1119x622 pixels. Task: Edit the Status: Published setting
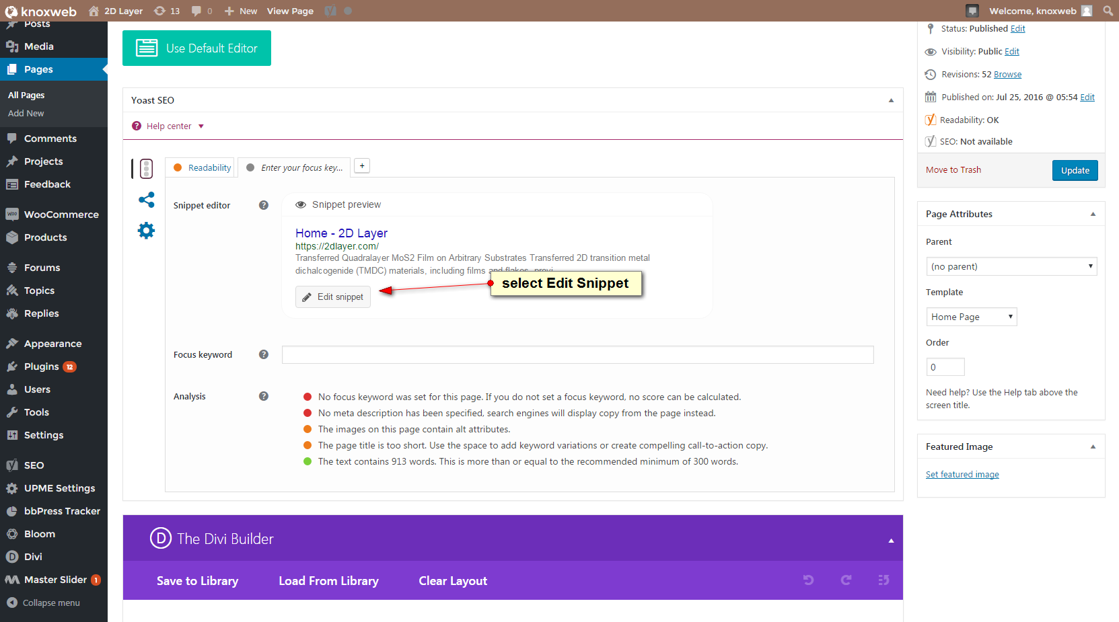(1017, 29)
